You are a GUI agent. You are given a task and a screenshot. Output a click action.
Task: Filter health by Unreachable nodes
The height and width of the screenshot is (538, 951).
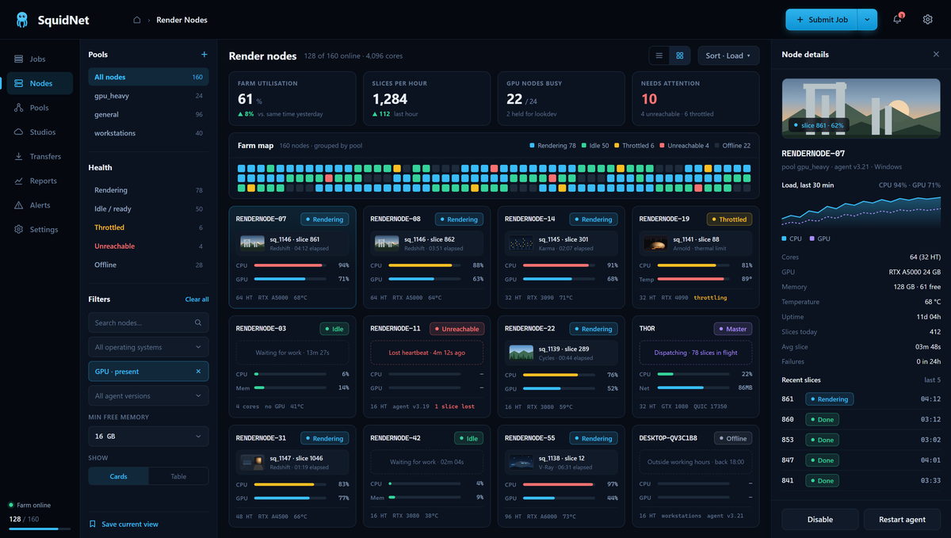click(148, 246)
